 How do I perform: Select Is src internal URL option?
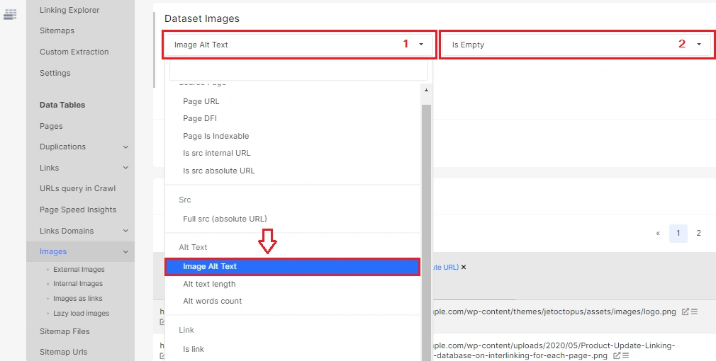coord(216,153)
